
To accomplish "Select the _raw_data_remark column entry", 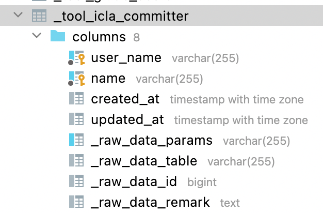I will pos(150,202).
